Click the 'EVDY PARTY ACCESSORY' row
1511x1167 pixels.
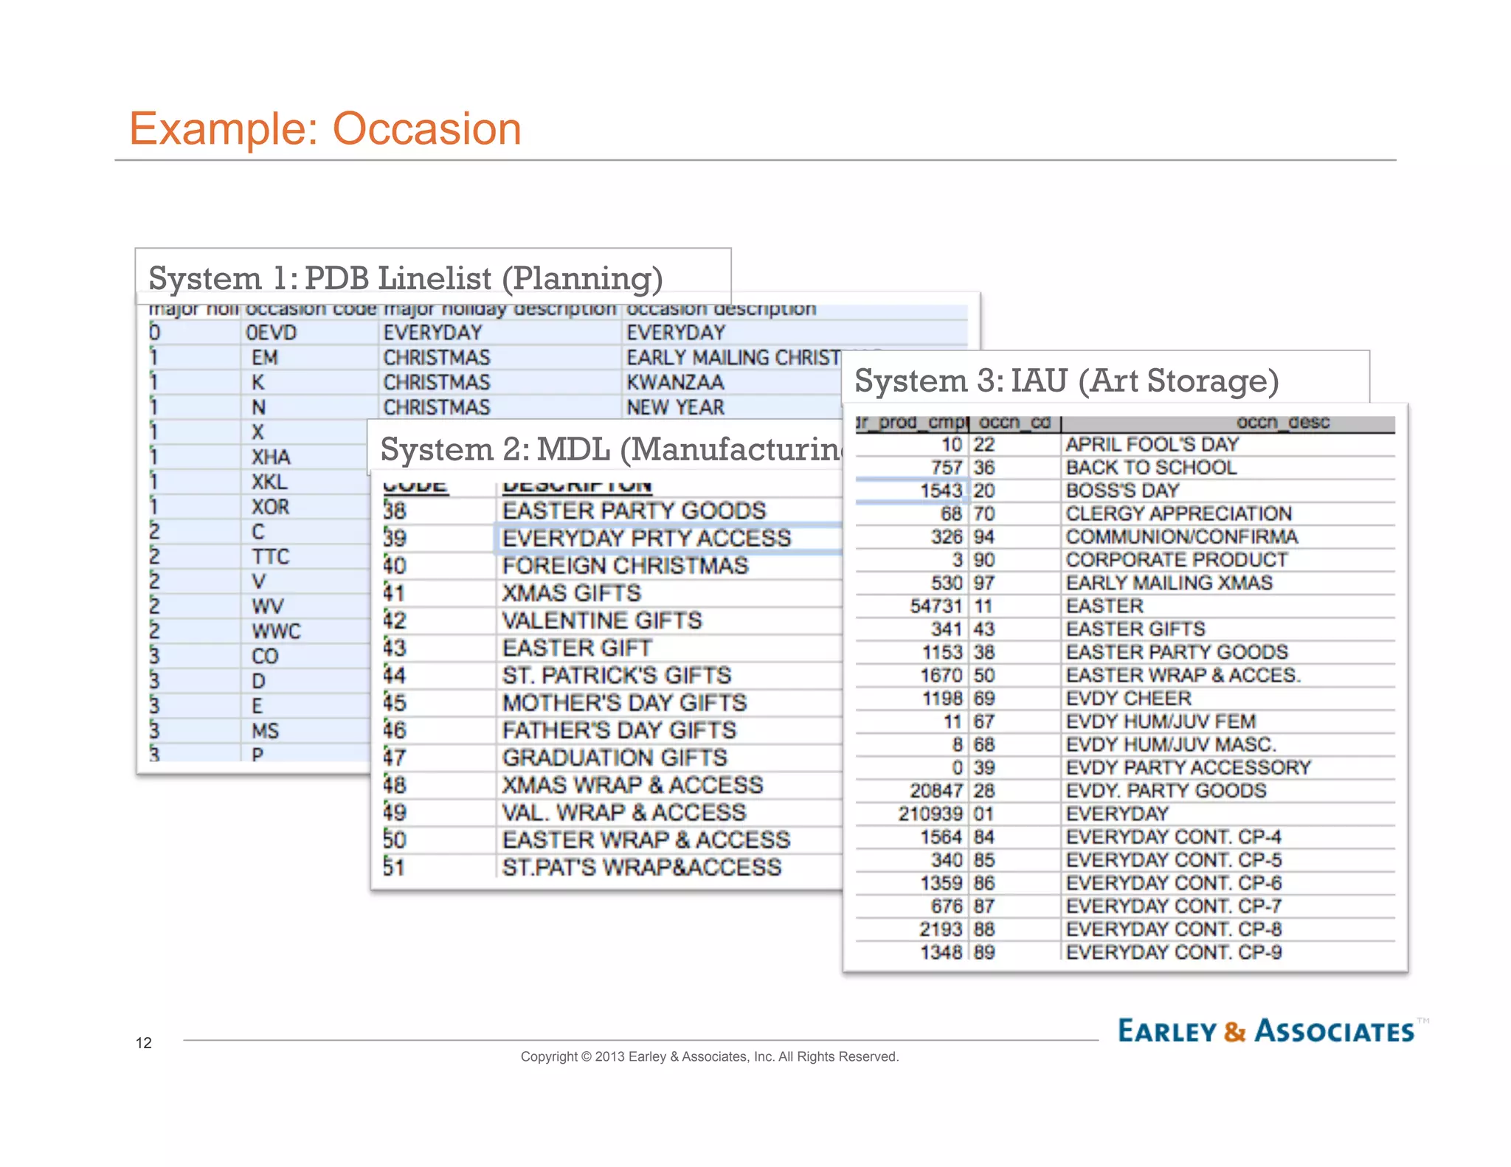pyautogui.click(x=1125, y=768)
